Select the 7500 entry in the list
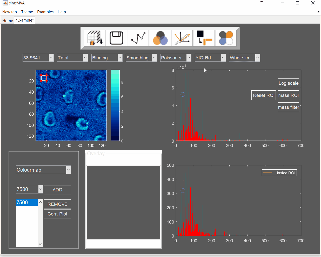The height and width of the screenshot is (257, 321). click(27, 203)
